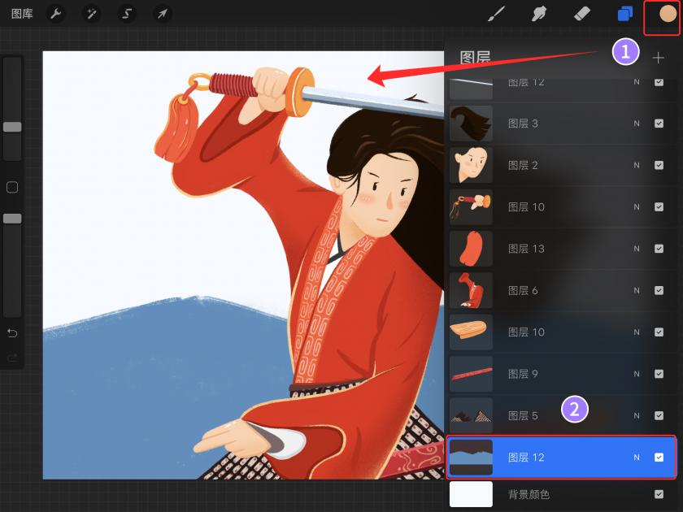Activate the Selection tool (S icon)
Screen dimensions: 683x512
tap(127, 14)
